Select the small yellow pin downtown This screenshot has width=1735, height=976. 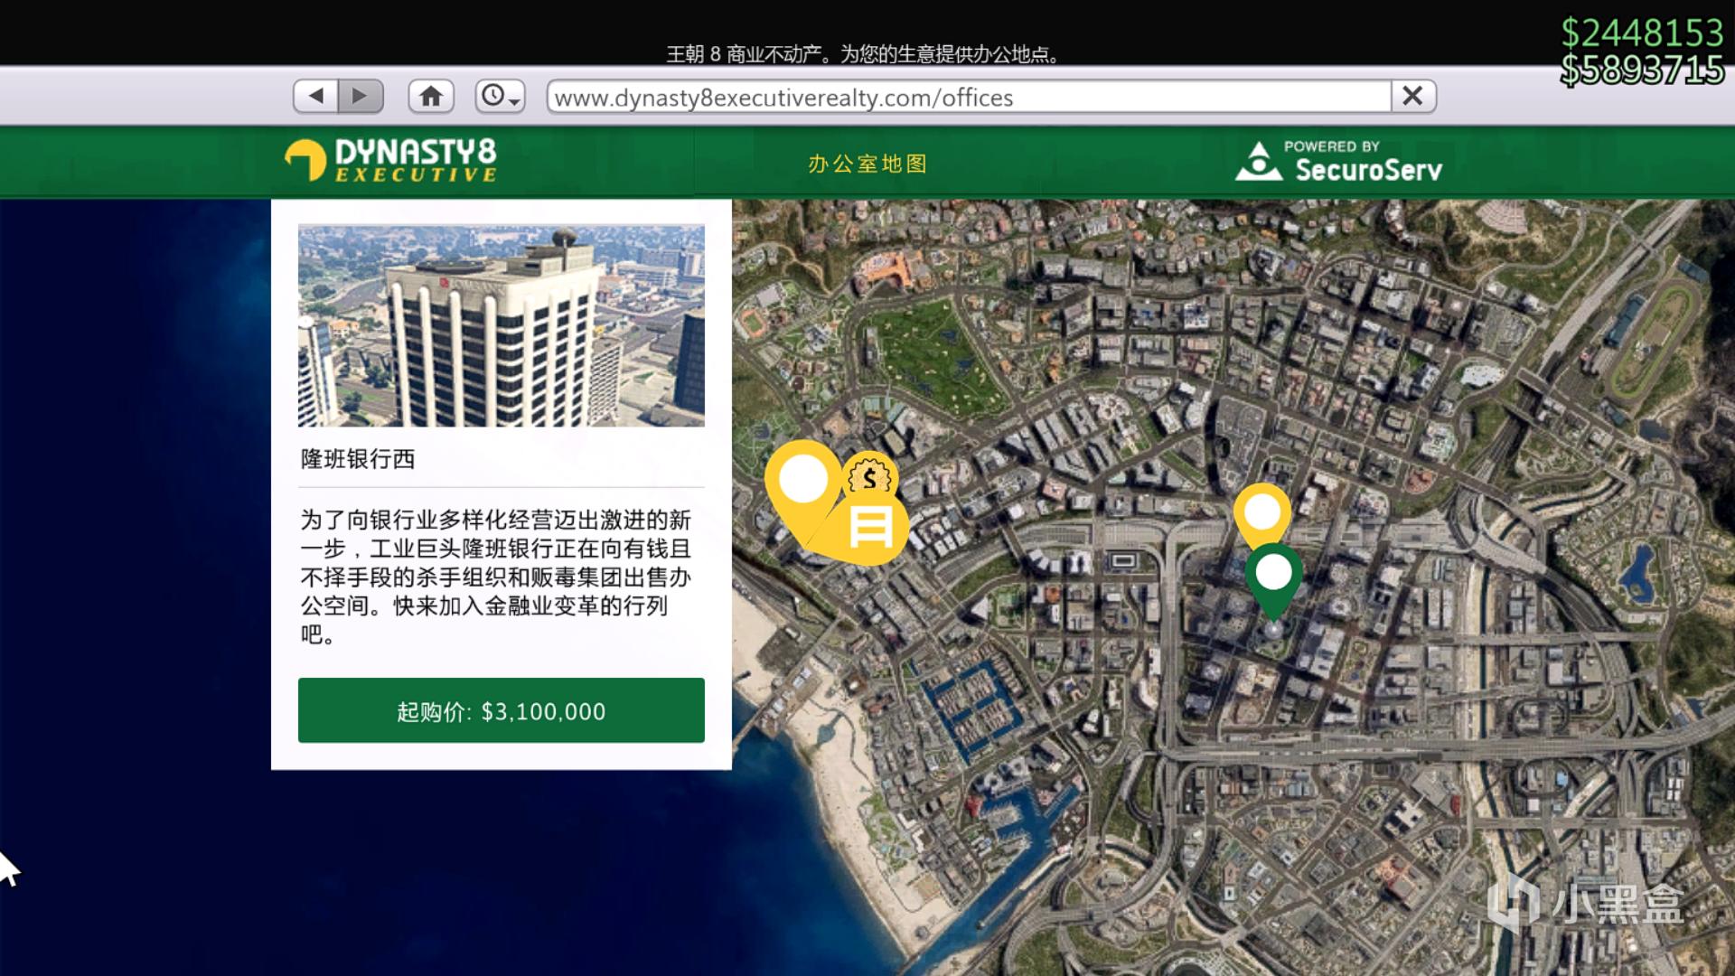(1262, 512)
